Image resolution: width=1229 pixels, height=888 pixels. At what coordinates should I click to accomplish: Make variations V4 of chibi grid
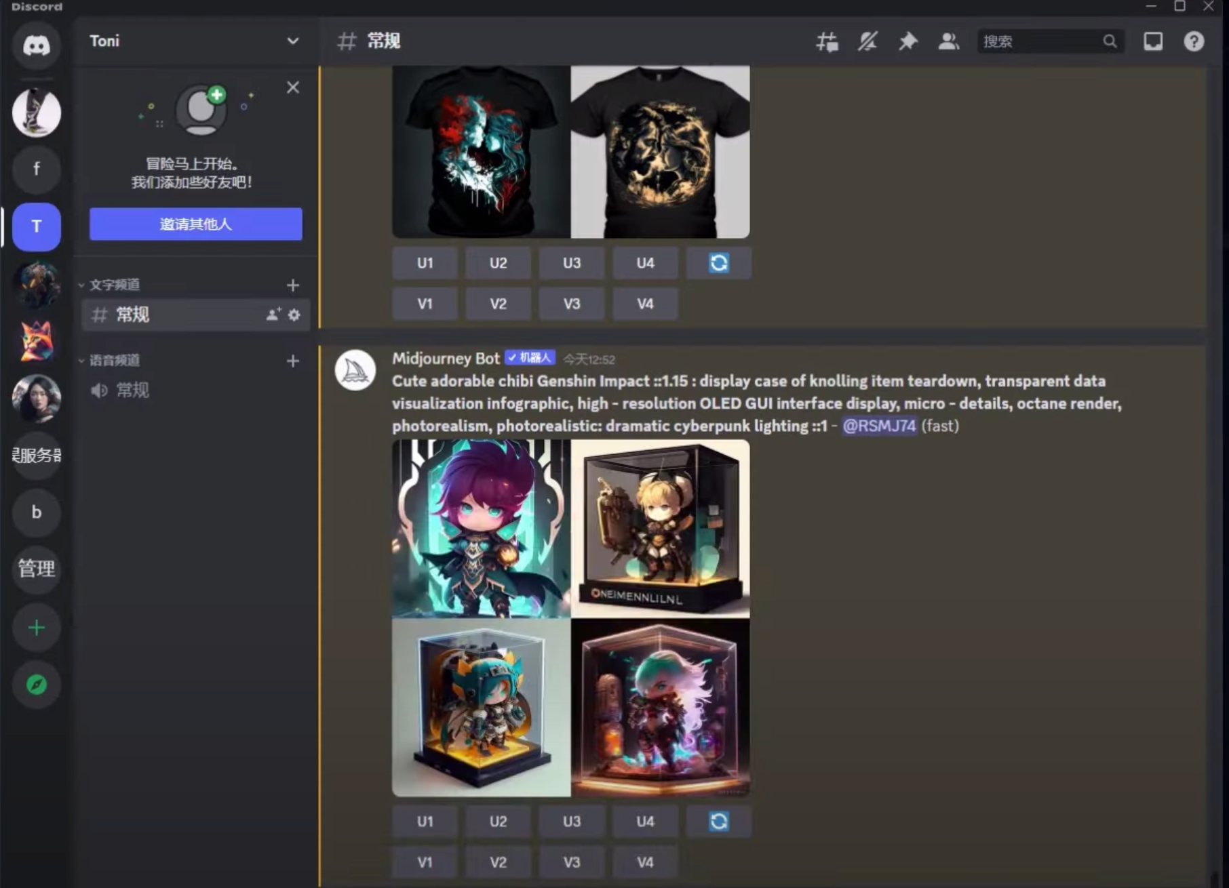coord(645,862)
